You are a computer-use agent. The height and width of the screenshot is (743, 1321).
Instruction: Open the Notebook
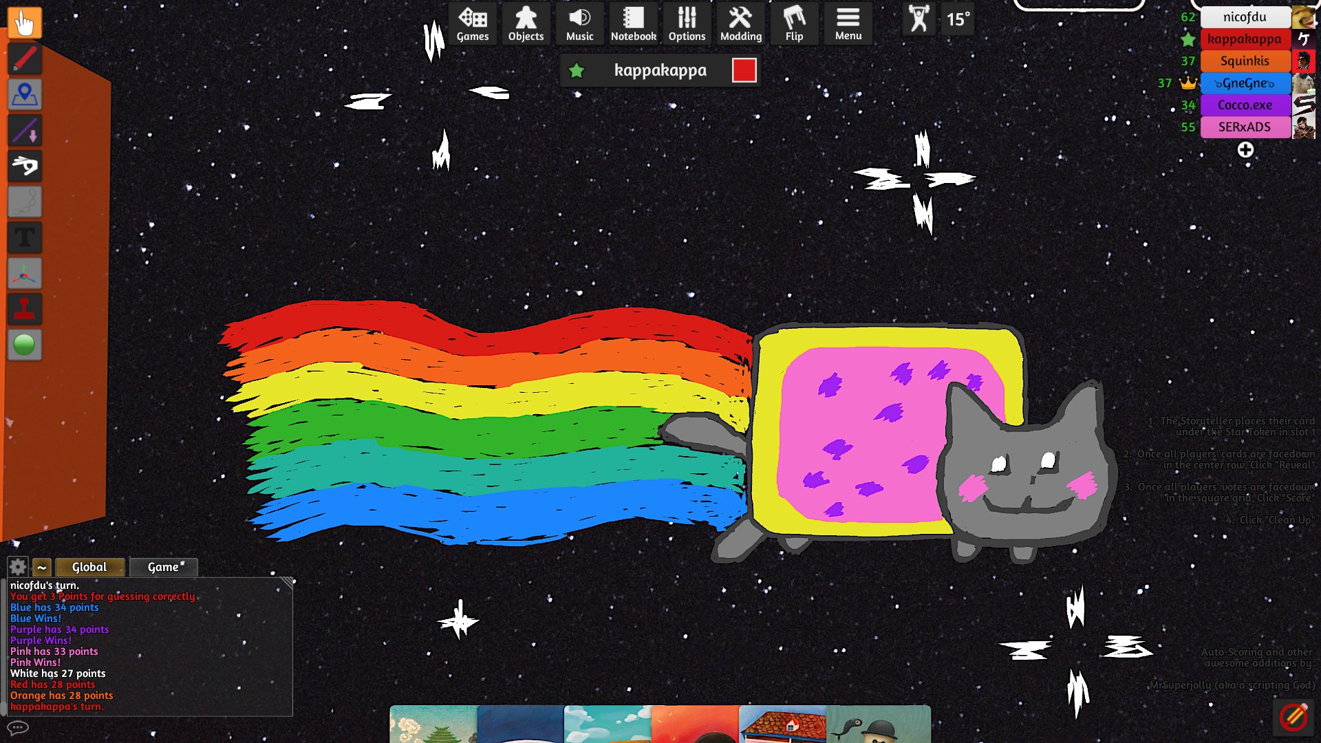click(633, 24)
